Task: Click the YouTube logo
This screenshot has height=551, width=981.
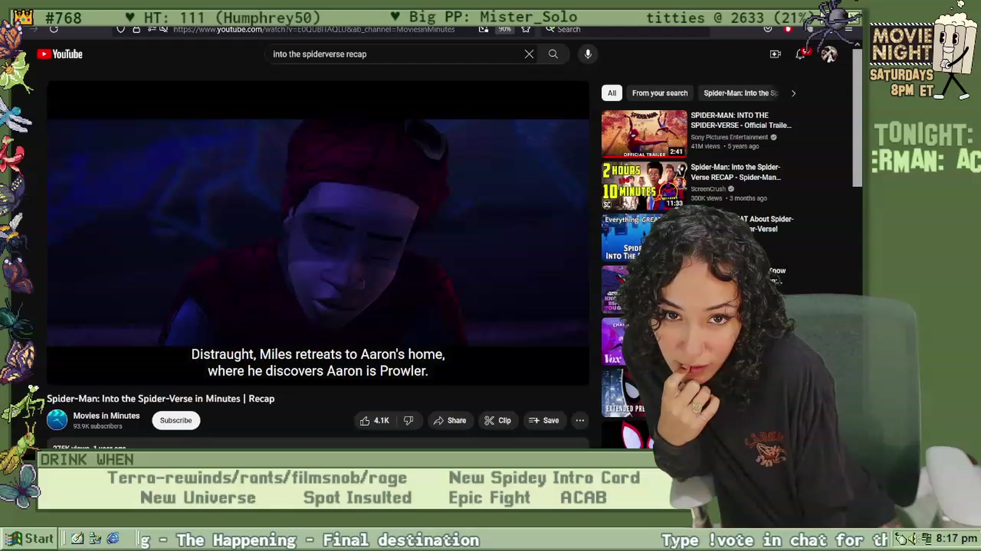Action: click(60, 54)
